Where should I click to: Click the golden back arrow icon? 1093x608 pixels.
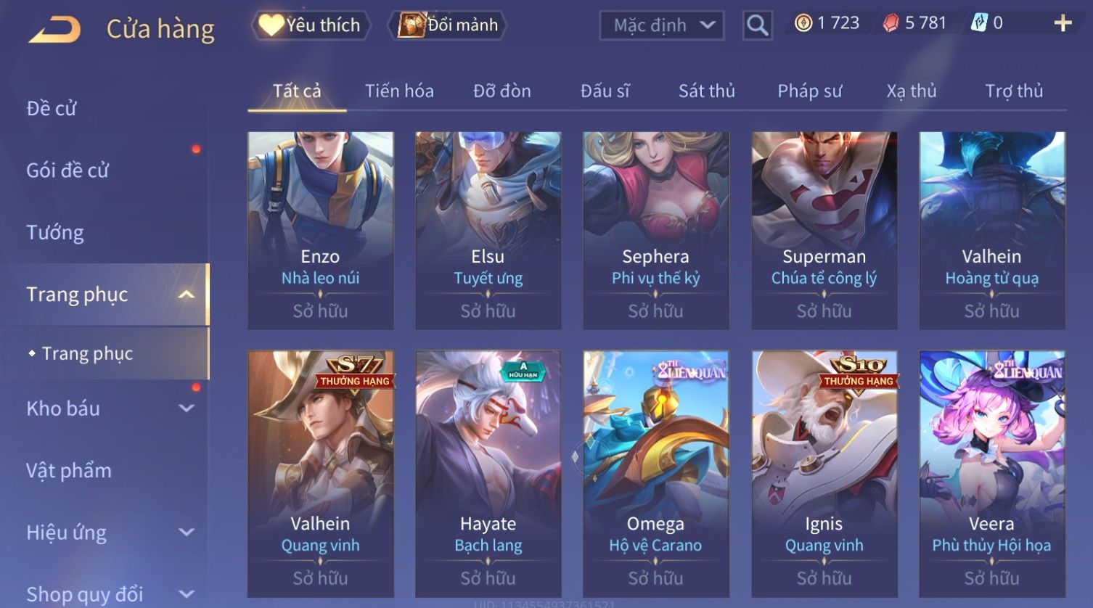54,30
